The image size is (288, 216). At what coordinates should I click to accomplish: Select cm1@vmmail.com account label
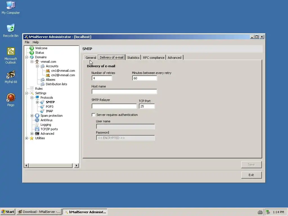point(63,71)
